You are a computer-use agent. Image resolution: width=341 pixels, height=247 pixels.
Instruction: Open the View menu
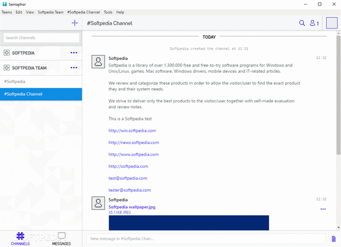coord(30,12)
